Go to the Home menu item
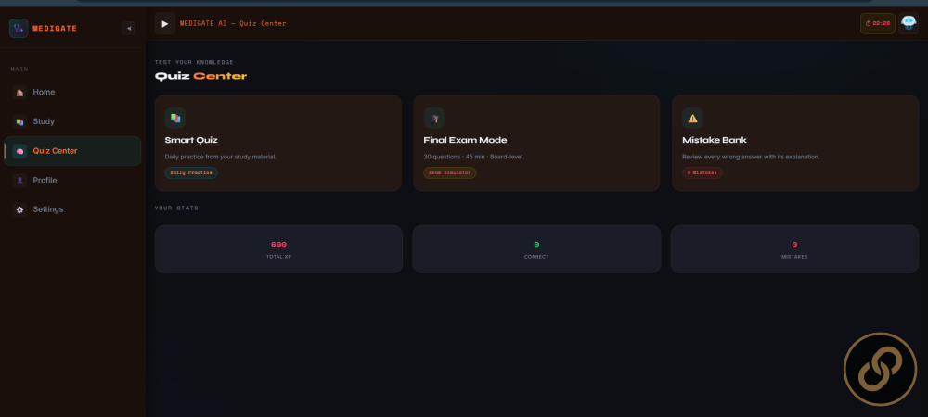This screenshot has height=417, width=928. pyautogui.click(x=72, y=92)
